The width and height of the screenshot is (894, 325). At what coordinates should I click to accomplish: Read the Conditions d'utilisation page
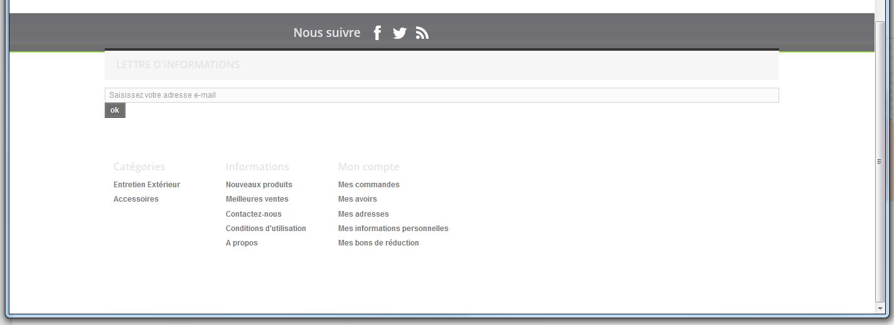[266, 229]
